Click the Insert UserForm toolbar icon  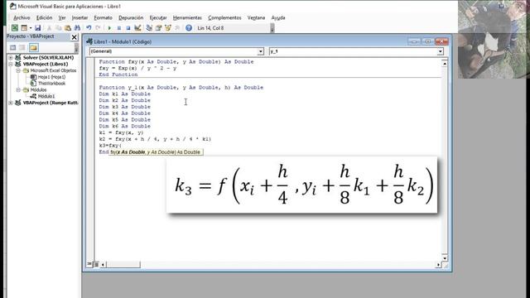tap(24, 28)
